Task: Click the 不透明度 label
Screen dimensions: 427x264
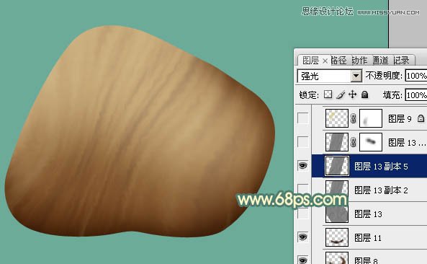Action: (383, 76)
